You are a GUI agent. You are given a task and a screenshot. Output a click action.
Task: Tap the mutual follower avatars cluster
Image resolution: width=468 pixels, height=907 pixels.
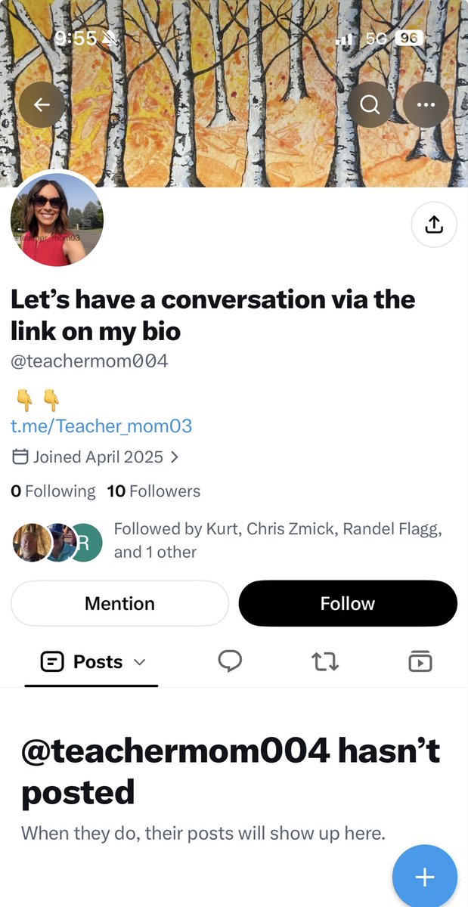coord(57,542)
